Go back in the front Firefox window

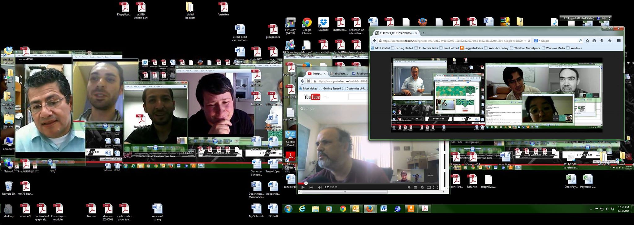[375, 40]
